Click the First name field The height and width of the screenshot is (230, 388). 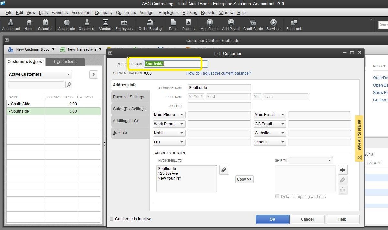pyautogui.click(x=228, y=97)
